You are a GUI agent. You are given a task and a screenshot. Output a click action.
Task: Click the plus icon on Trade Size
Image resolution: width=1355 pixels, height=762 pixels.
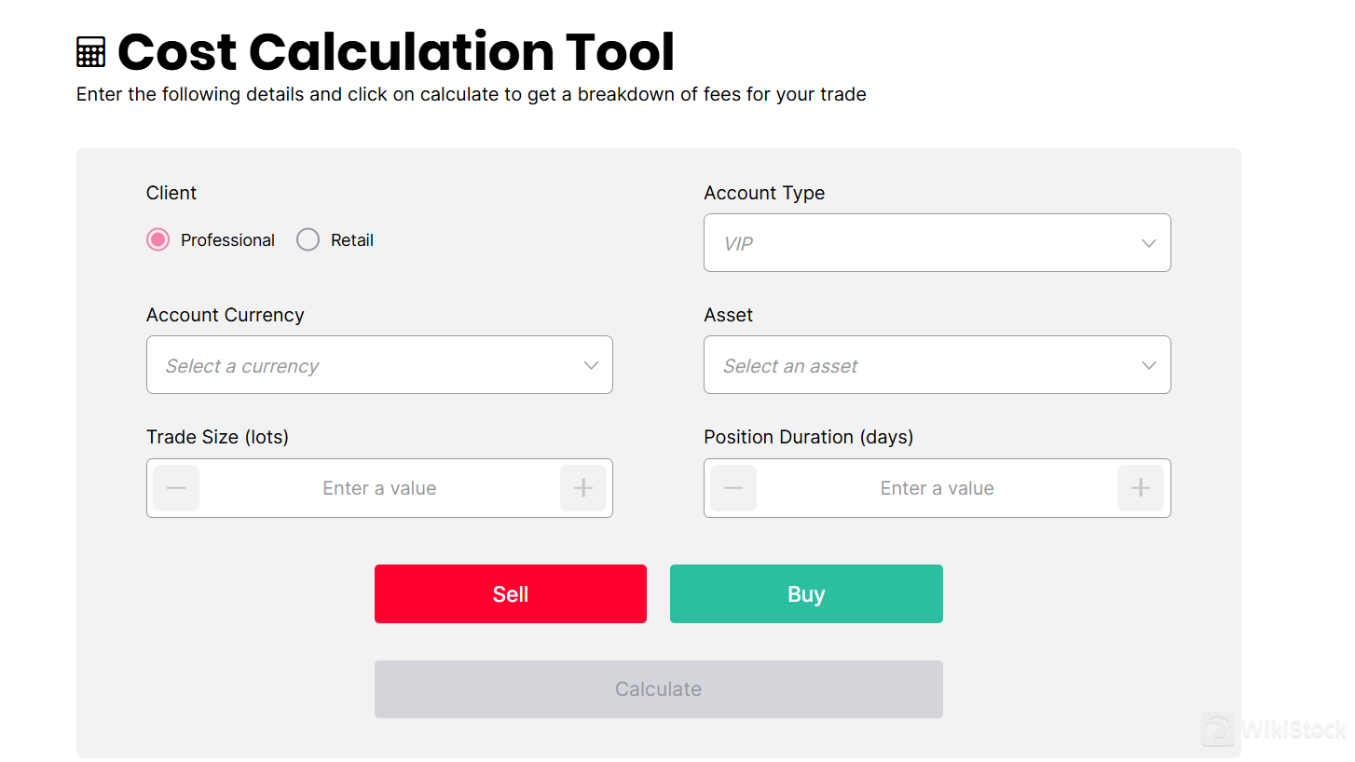583,487
